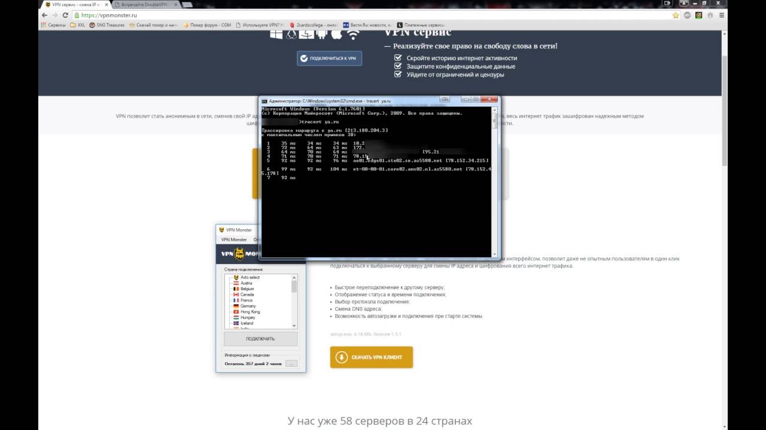Click the Wi-Fi router icon on site
Image resolution: width=766 pixels, height=430 pixels.
[x=352, y=35]
